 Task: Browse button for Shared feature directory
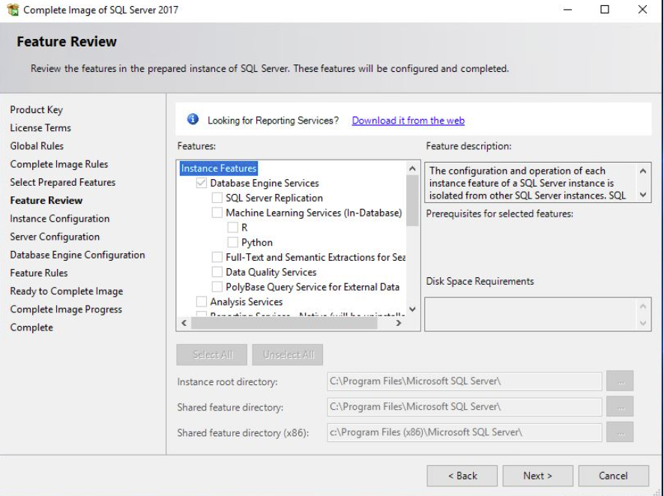620,406
